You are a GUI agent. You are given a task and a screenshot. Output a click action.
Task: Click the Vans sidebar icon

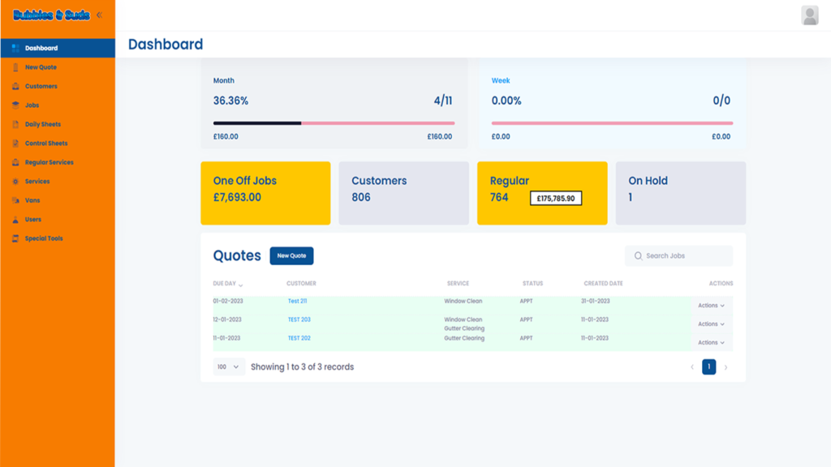(x=15, y=200)
